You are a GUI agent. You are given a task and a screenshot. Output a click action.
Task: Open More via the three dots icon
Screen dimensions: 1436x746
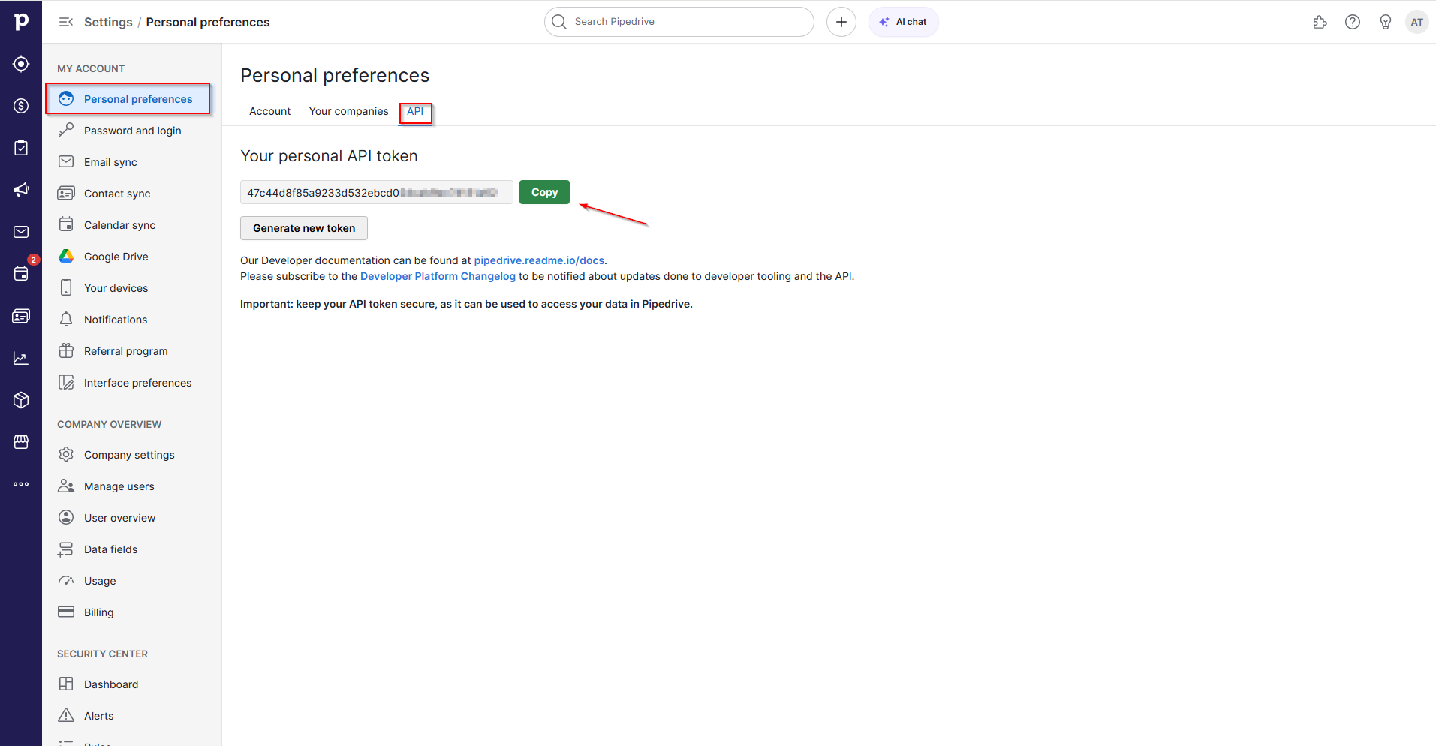[21, 484]
